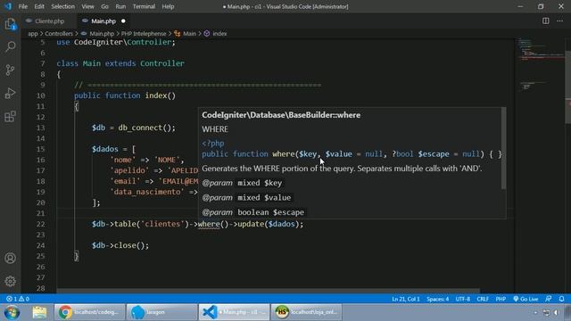This screenshot has width=571, height=321.
Task: Select the Main.php editor tab
Action: (103, 21)
